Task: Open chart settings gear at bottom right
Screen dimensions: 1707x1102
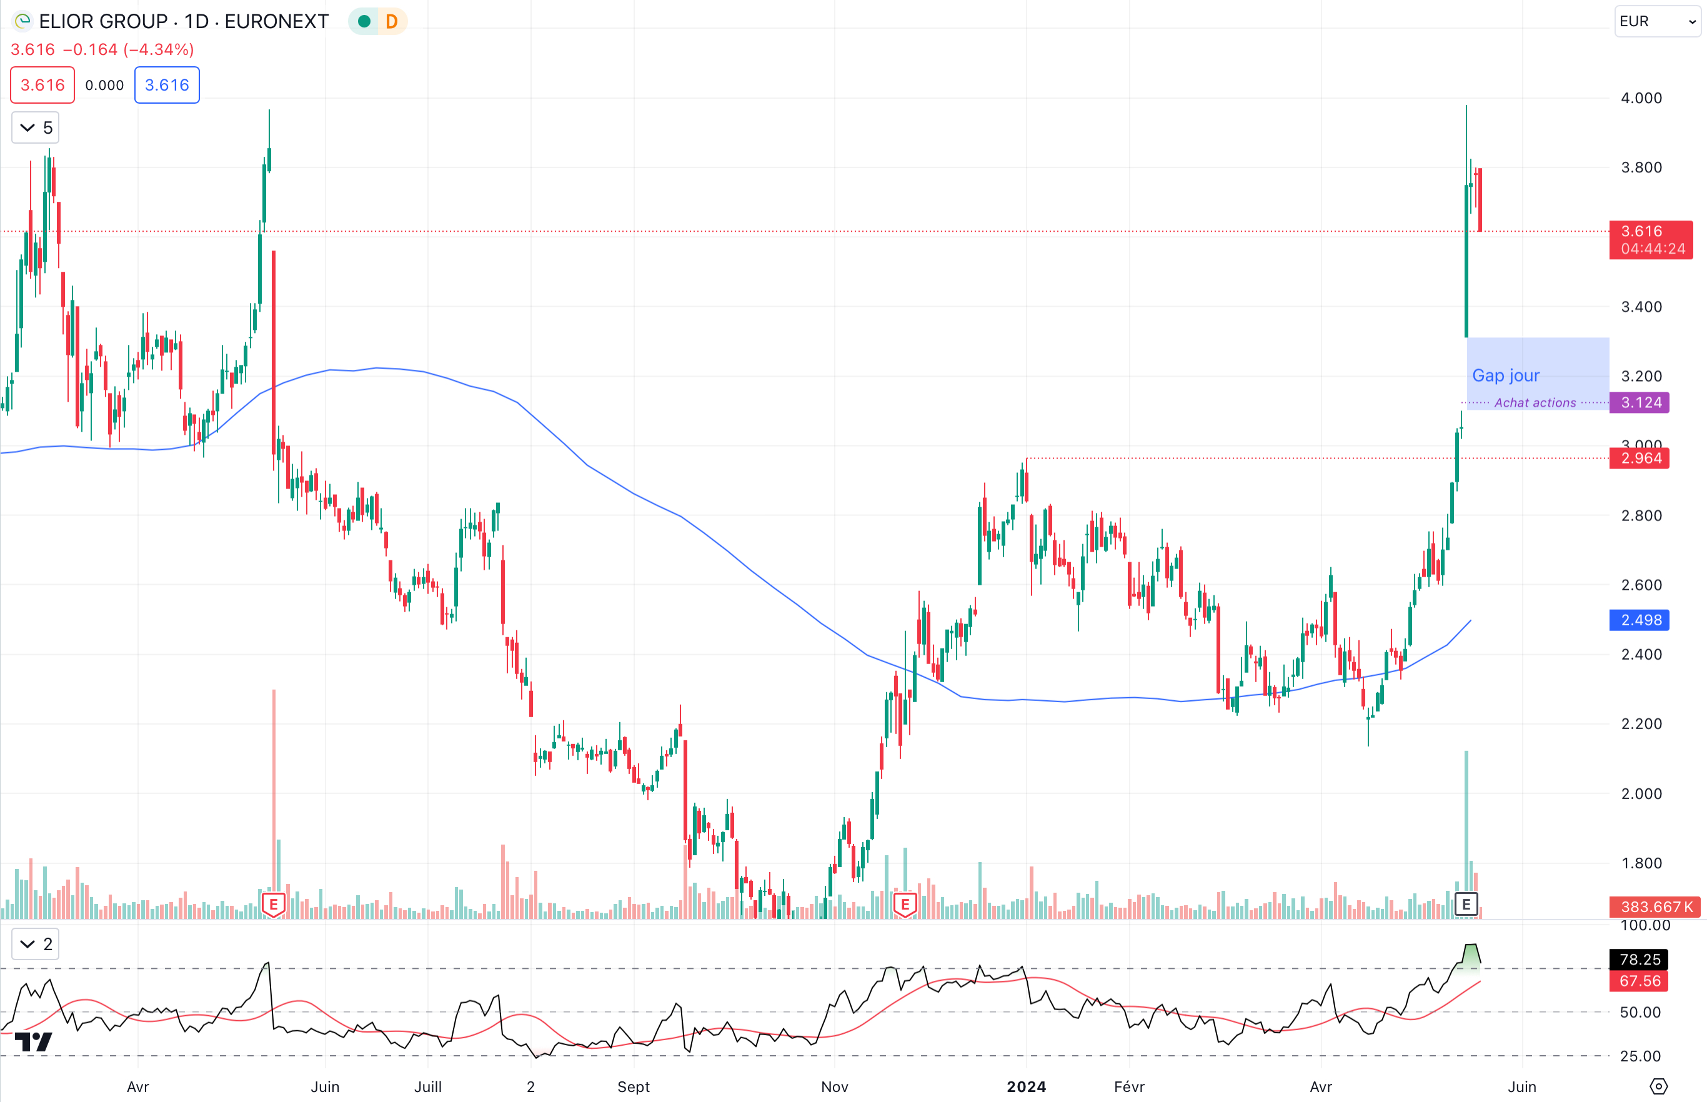Action: (1658, 1086)
